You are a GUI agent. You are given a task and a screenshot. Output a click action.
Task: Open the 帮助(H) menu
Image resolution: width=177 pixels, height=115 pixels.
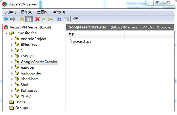click(59, 12)
